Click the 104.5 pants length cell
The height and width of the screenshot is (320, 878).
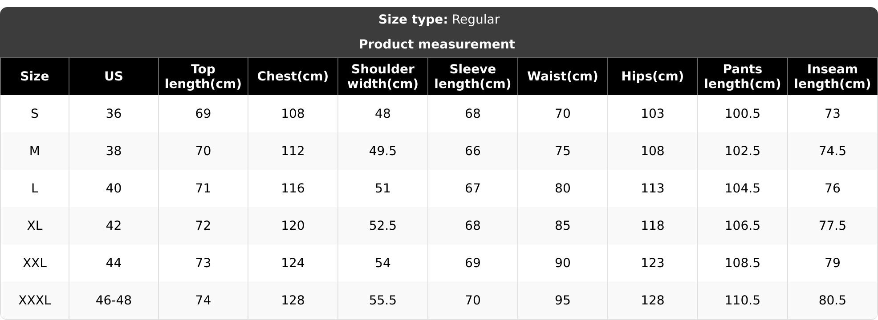coord(743,188)
